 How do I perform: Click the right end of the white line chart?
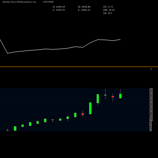pos(120,39)
